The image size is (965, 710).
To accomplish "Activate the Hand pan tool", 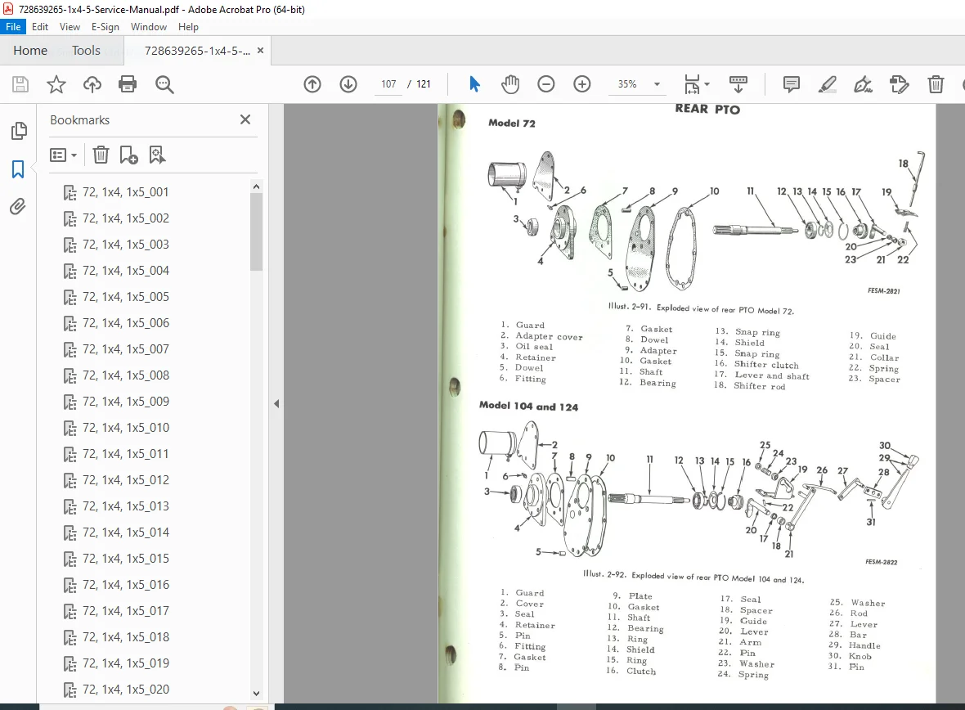I will coord(510,84).
